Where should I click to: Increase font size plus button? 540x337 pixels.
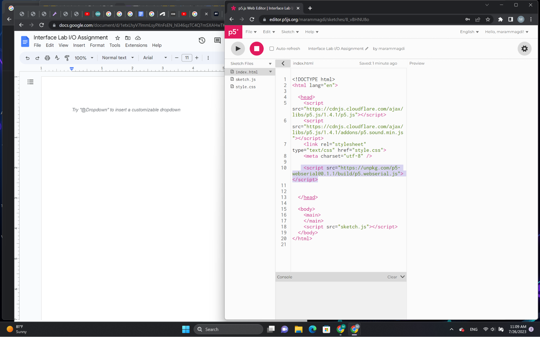point(197,58)
